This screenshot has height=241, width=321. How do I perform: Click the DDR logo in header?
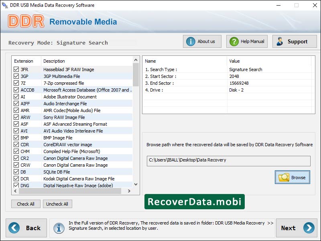26,21
